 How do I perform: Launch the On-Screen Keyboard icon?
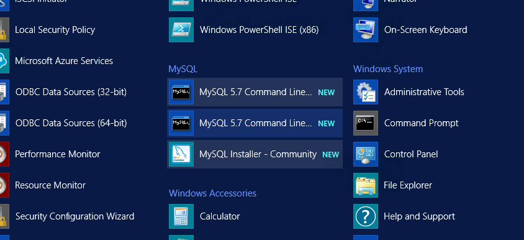pyautogui.click(x=366, y=30)
